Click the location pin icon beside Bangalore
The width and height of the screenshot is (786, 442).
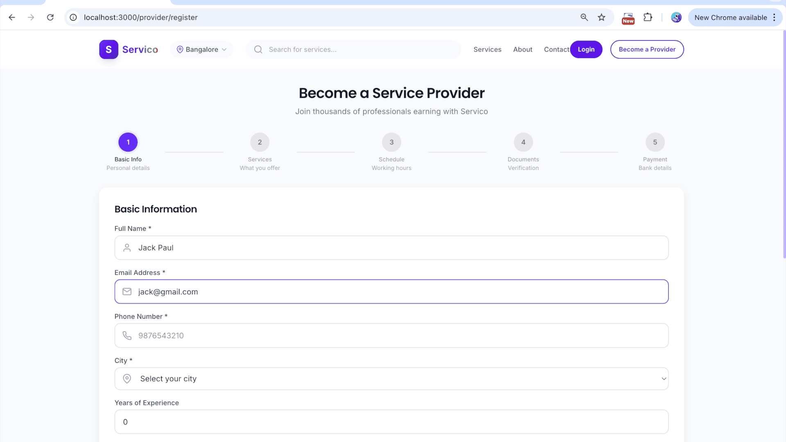[x=180, y=50]
